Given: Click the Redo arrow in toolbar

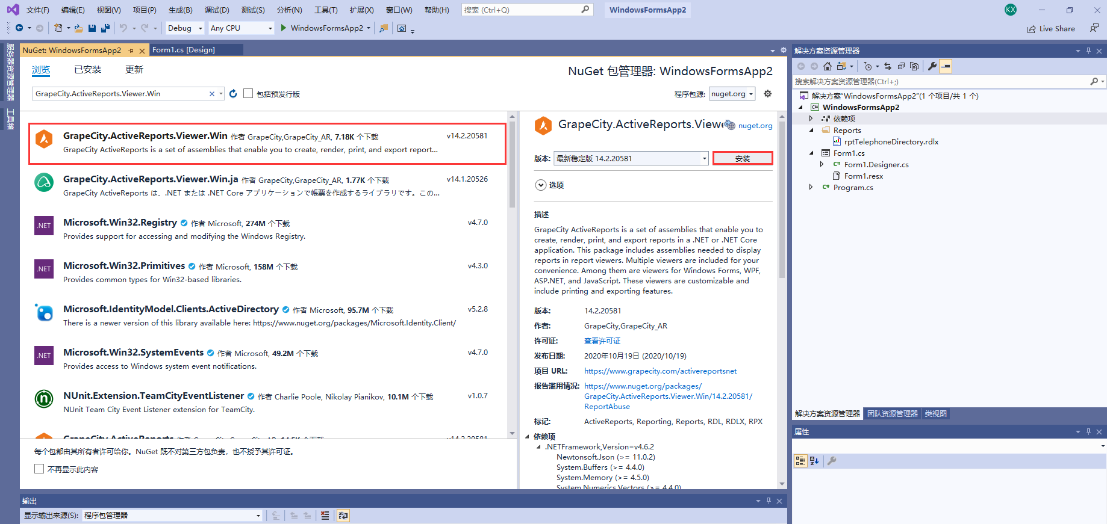Looking at the screenshot, I should [x=145, y=28].
